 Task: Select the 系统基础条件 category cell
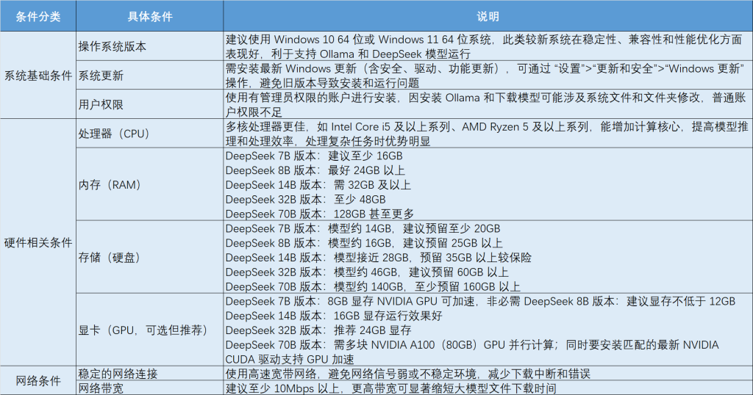(x=38, y=75)
